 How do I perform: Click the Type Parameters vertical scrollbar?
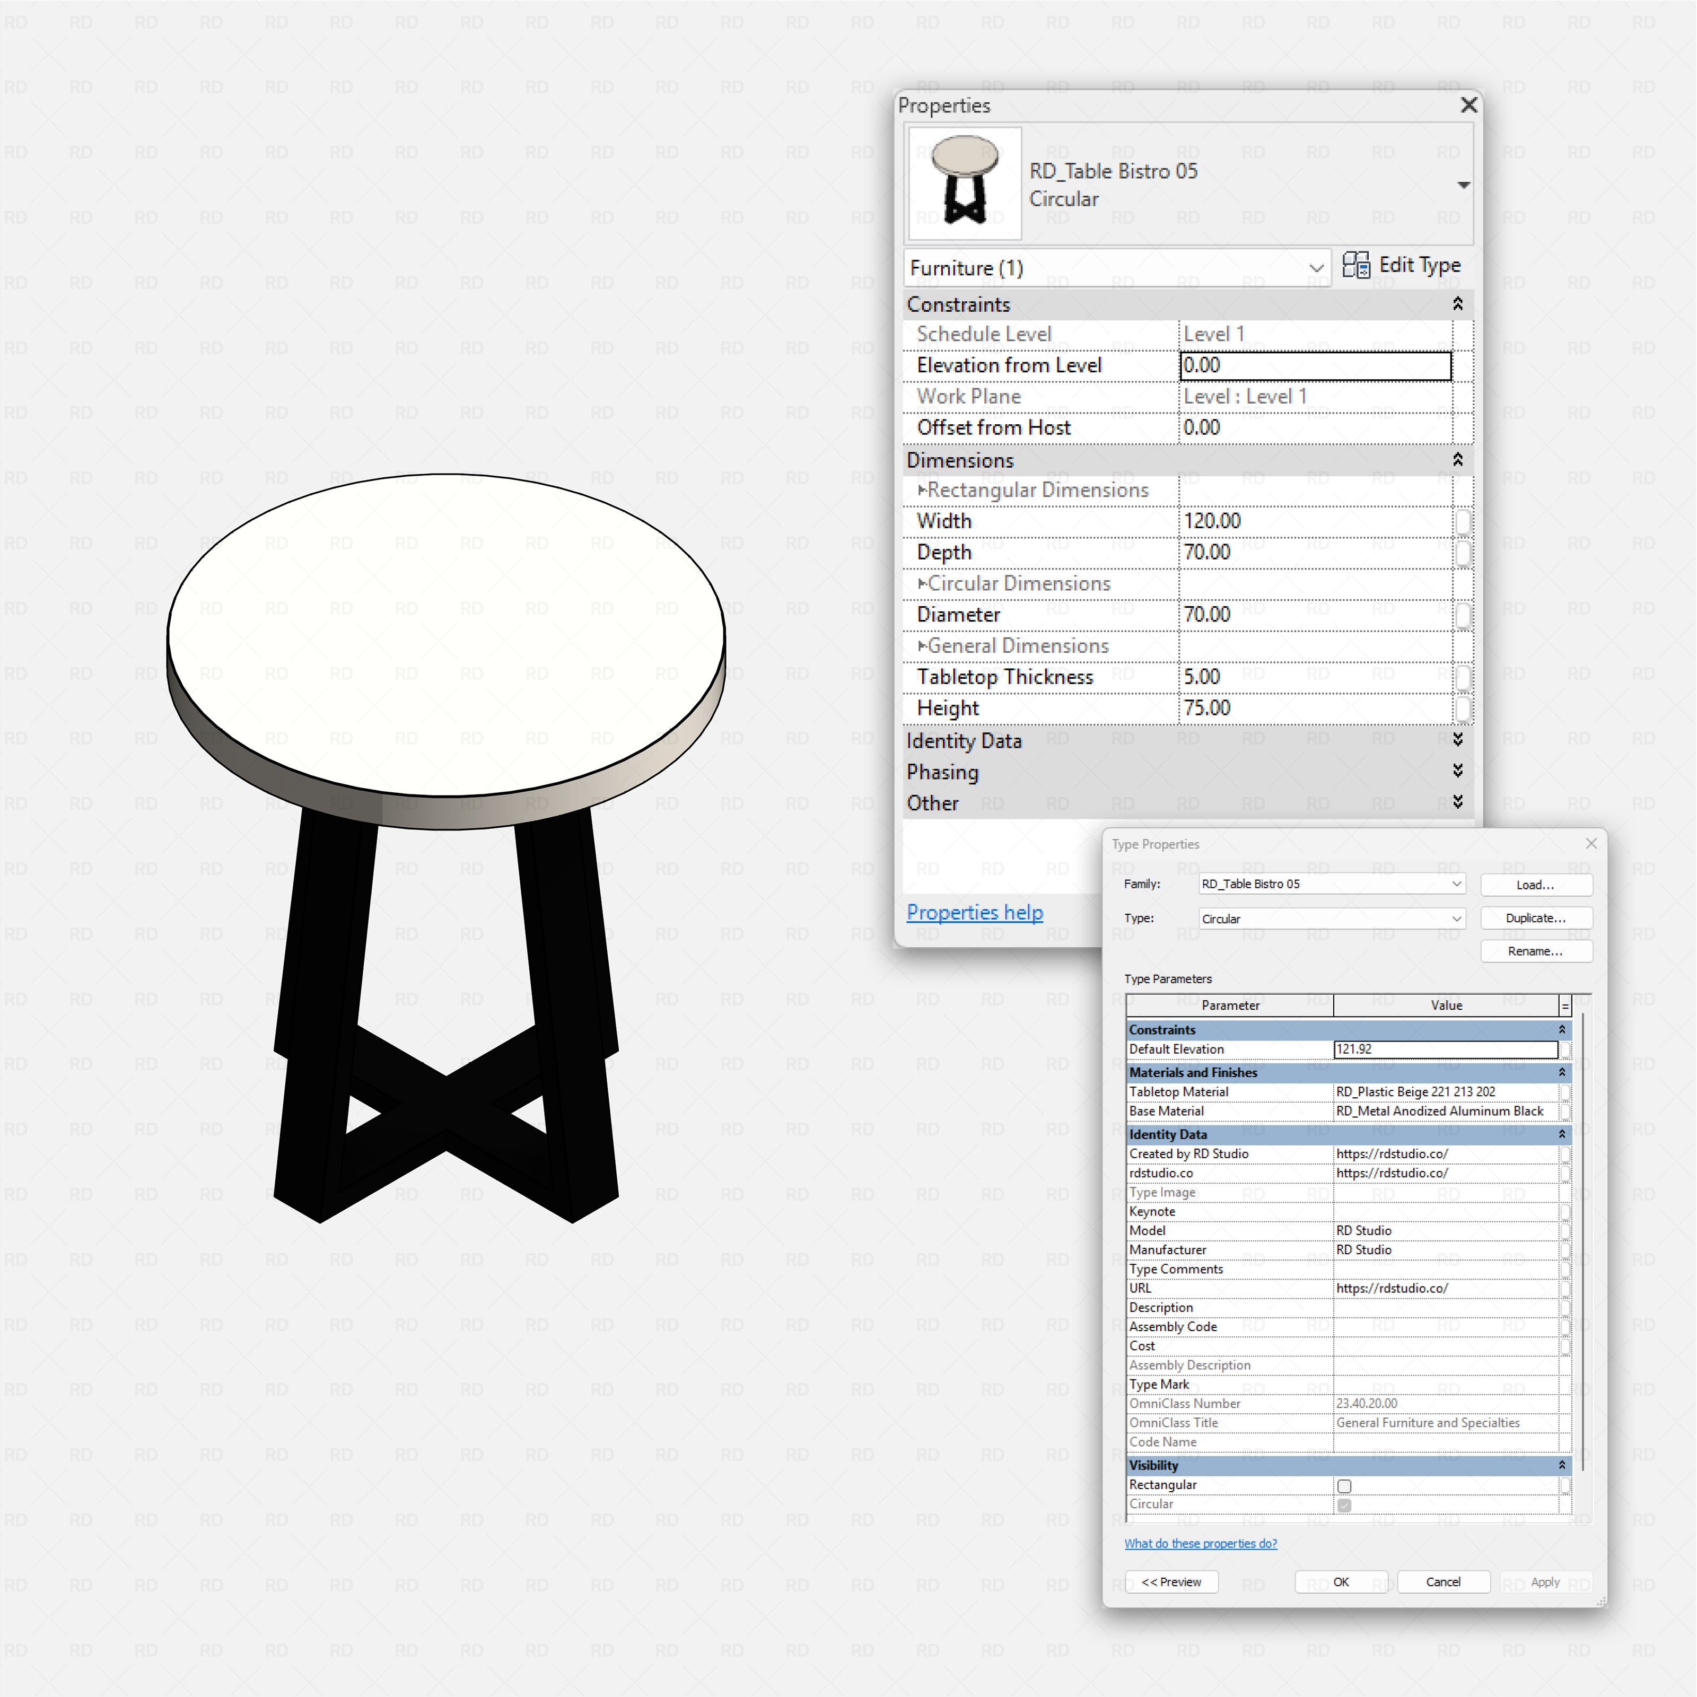(1583, 1243)
